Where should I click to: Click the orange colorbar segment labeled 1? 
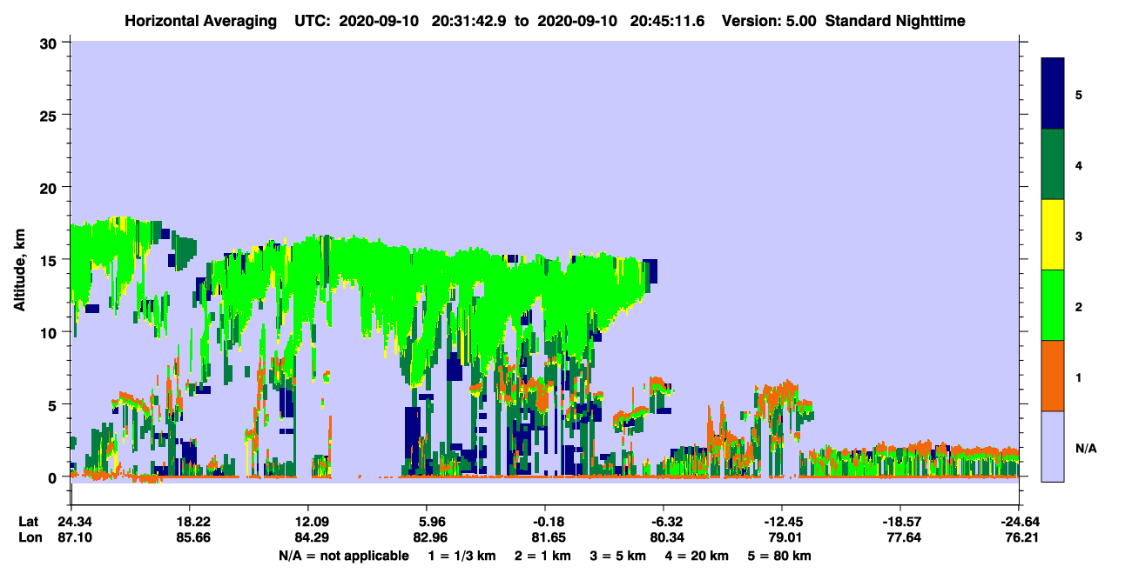(x=1053, y=376)
